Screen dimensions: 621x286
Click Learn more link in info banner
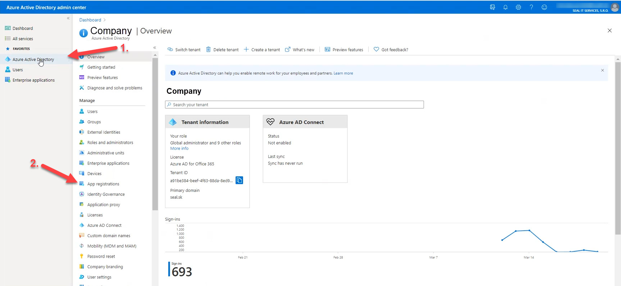click(x=343, y=73)
